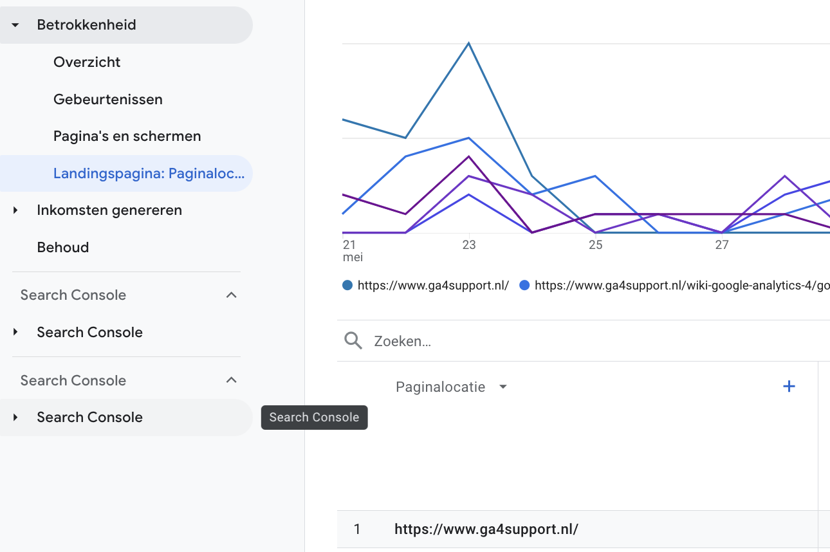Click the search magnifier icon
This screenshot has height=552, width=830.
coord(353,340)
